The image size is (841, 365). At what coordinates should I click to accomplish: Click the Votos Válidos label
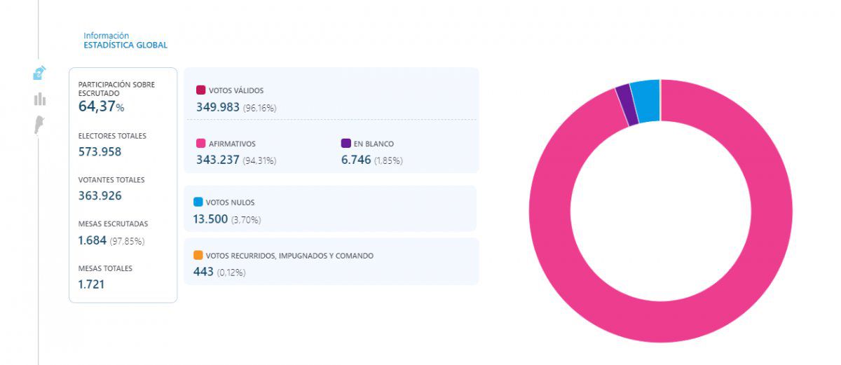tap(236, 91)
